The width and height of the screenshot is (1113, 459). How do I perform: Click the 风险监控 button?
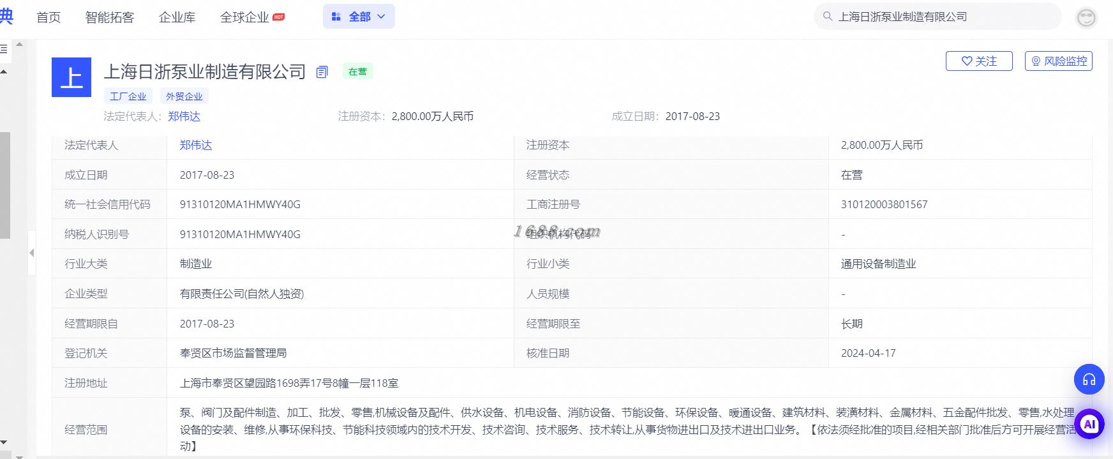coord(1059,61)
